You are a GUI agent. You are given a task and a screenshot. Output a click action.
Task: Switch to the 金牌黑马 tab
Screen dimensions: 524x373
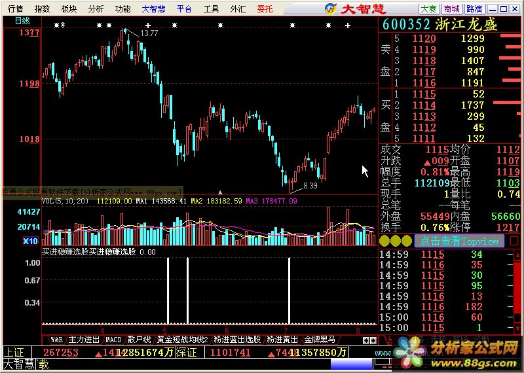[320, 340]
